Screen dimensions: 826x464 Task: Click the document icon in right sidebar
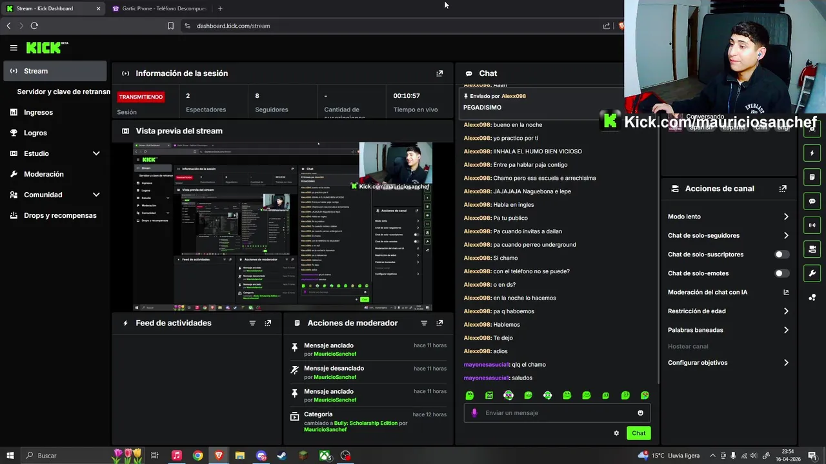pos(812,177)
